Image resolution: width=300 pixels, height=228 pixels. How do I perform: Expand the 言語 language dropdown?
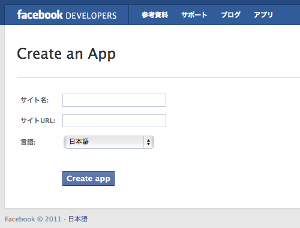[x=109, y=142]
